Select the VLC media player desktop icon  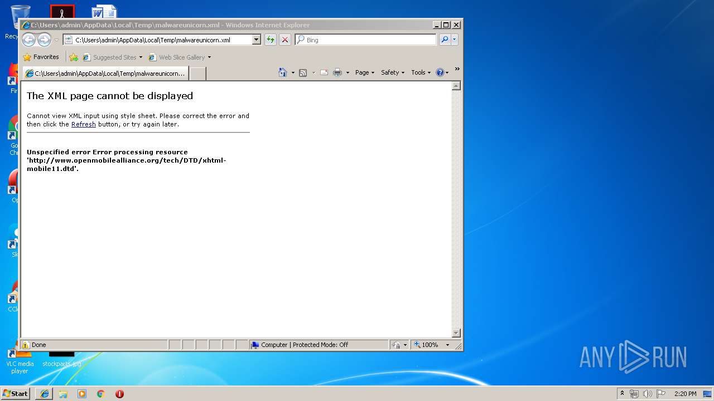click(x=20, y=360)
